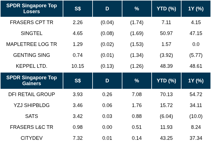Select the FRASERS CPT TR stock name

[x=32, y=22]
